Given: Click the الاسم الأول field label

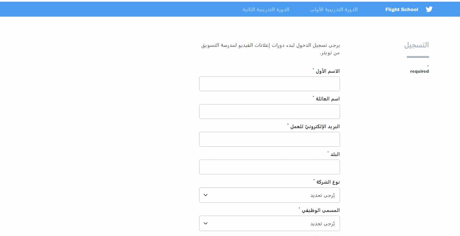Looking at the screenshot, I should [x=327, y=71].
